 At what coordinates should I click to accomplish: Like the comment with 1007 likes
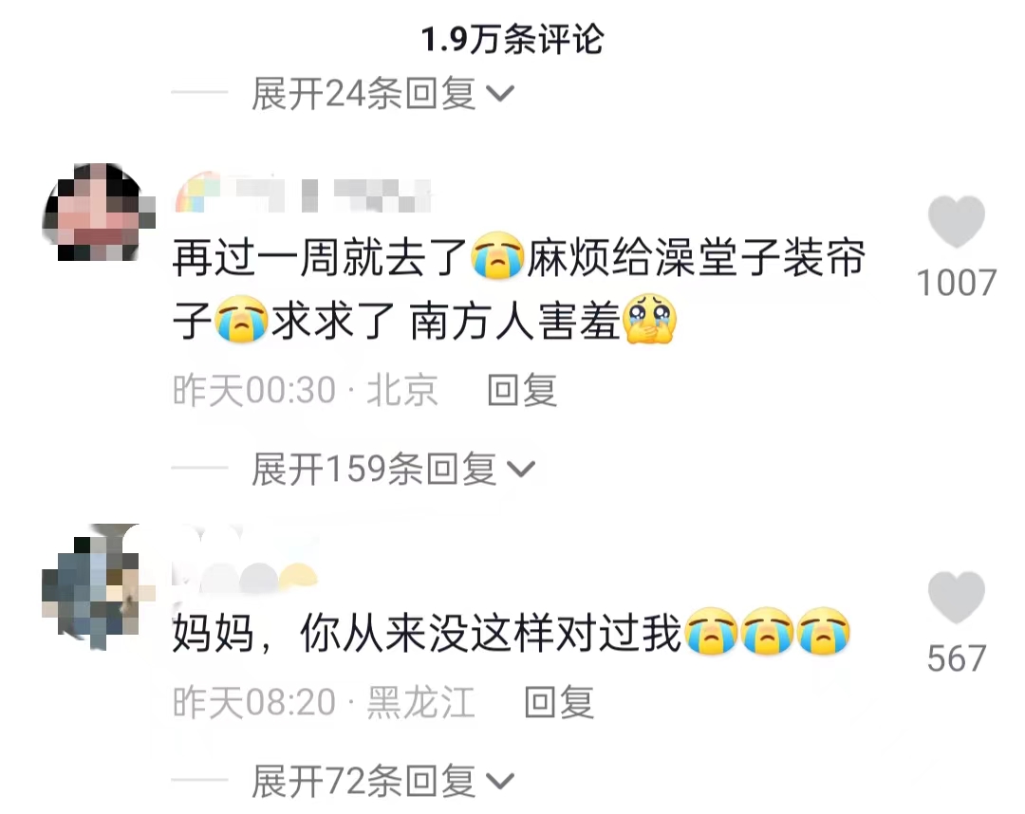pos(957,221)
